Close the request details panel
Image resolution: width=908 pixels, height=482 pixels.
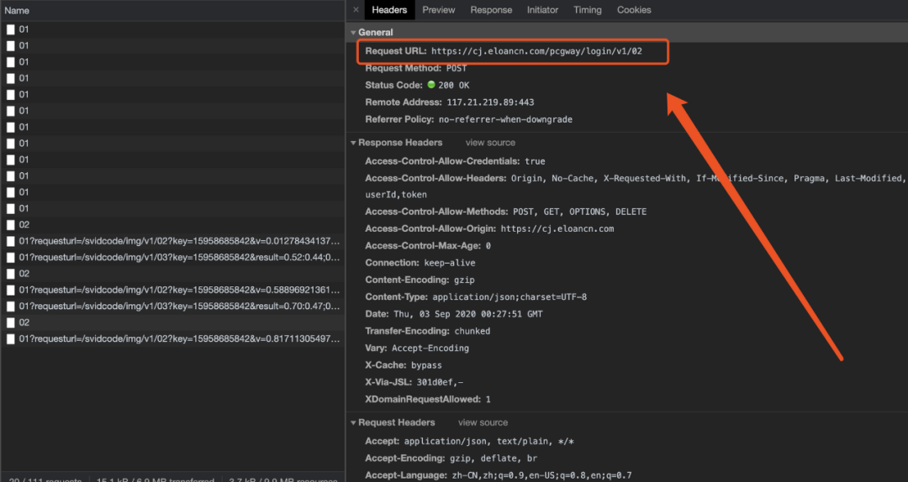point(356,10)
